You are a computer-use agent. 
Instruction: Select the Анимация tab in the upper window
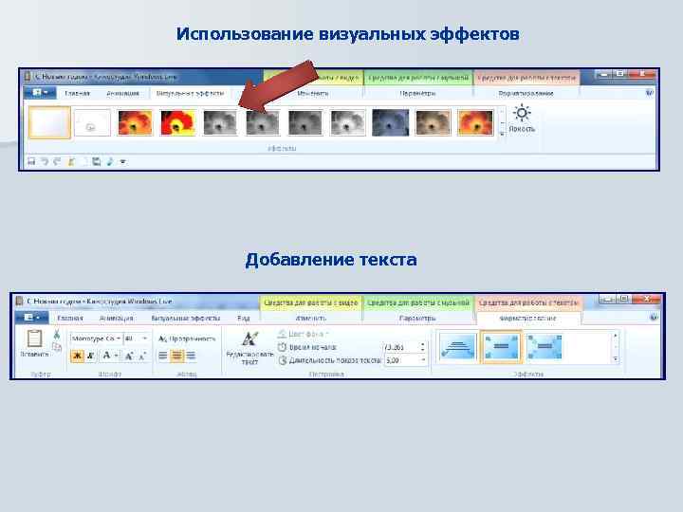click(122, 93)
